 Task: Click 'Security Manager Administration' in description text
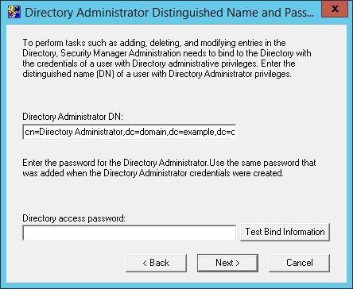121,53
